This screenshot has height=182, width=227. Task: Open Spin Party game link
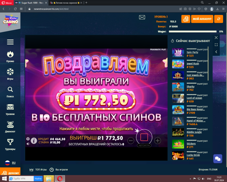point(192,52)
